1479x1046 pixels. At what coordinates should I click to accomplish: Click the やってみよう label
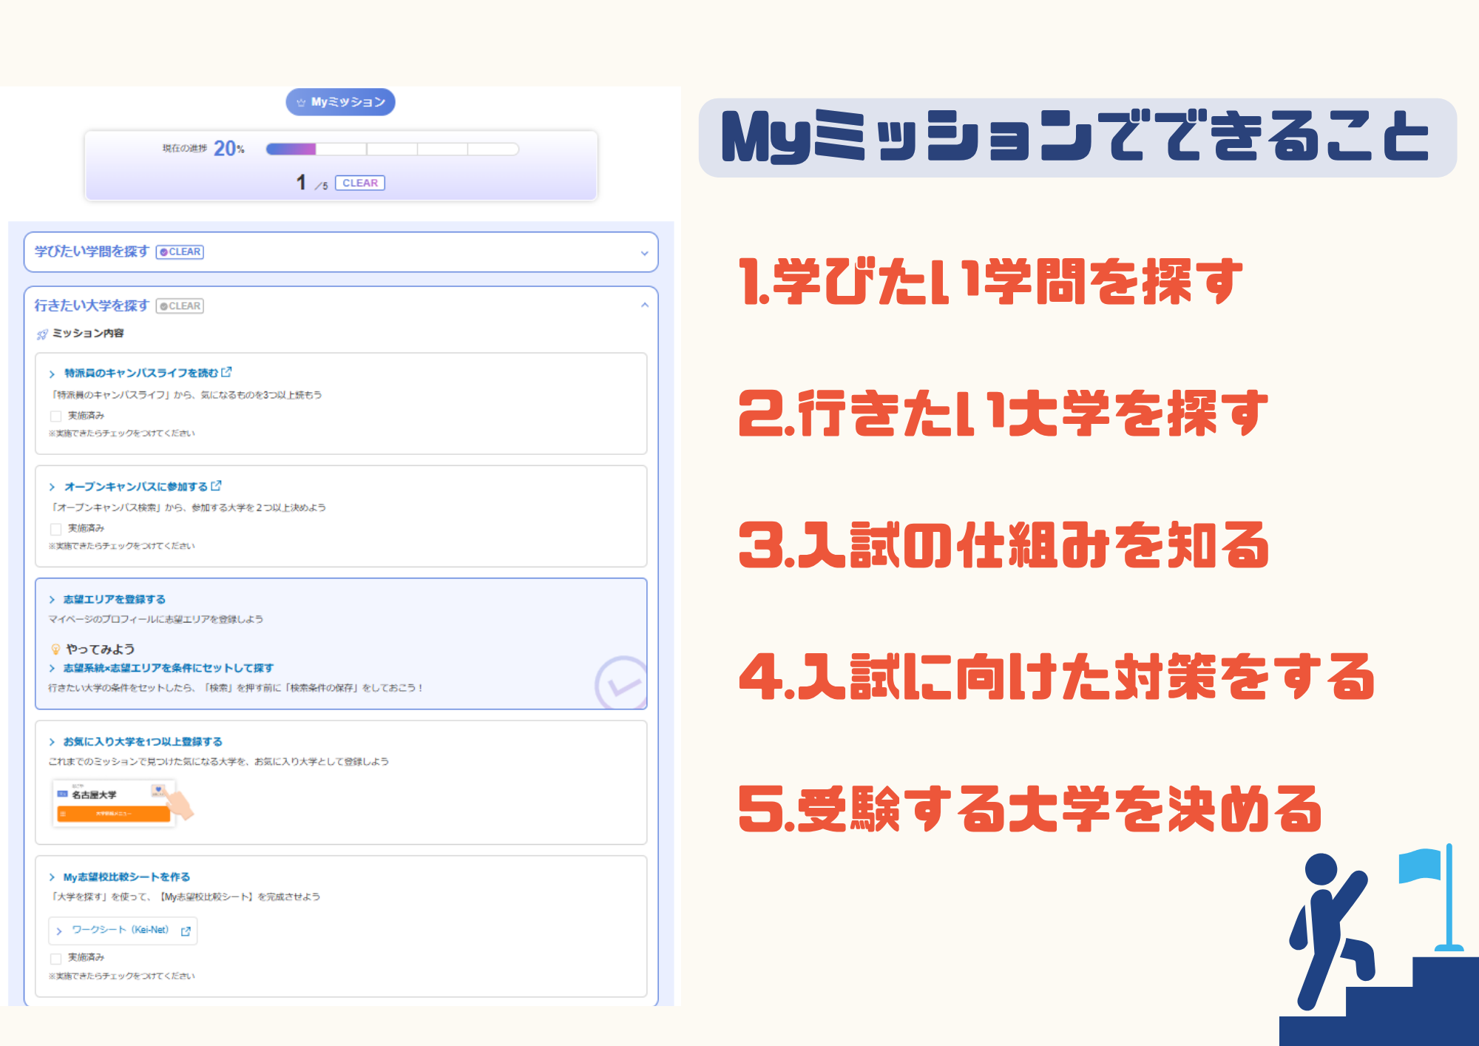coord(101,649)
